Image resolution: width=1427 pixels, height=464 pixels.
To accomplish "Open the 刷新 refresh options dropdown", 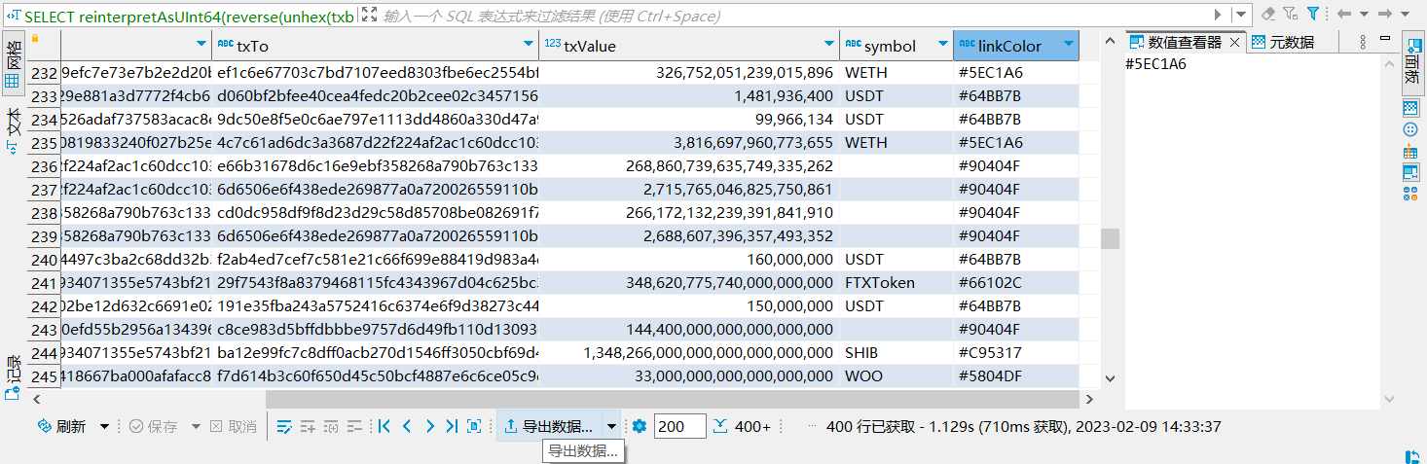I will tap(104, 426).
